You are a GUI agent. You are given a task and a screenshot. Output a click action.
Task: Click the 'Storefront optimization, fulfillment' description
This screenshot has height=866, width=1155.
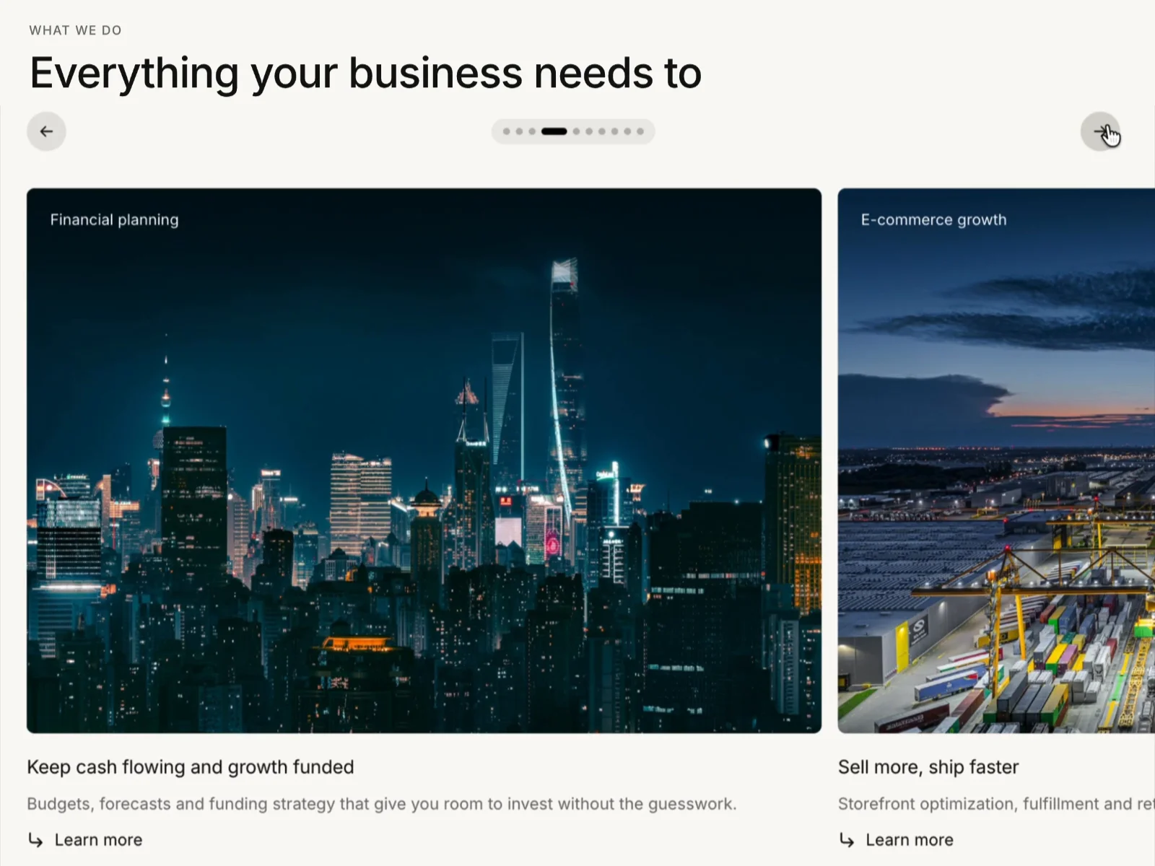coord(996,804)
